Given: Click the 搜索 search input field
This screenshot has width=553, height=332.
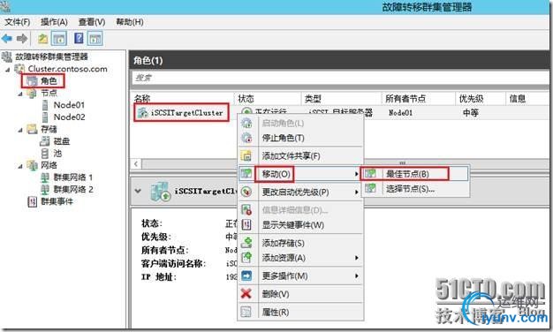Looking at the screenshot, I should point(340,78).
